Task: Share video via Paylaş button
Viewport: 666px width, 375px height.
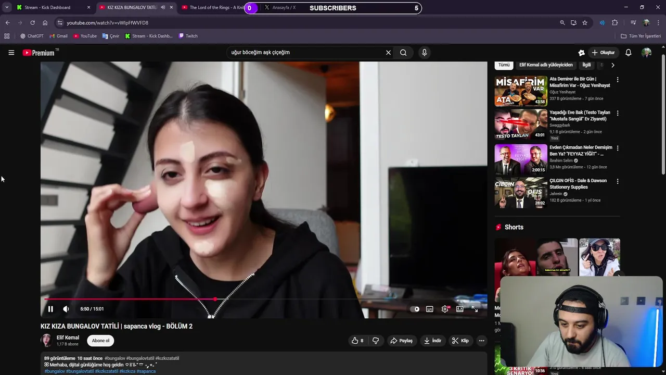Action: click(x=401, y=341)
